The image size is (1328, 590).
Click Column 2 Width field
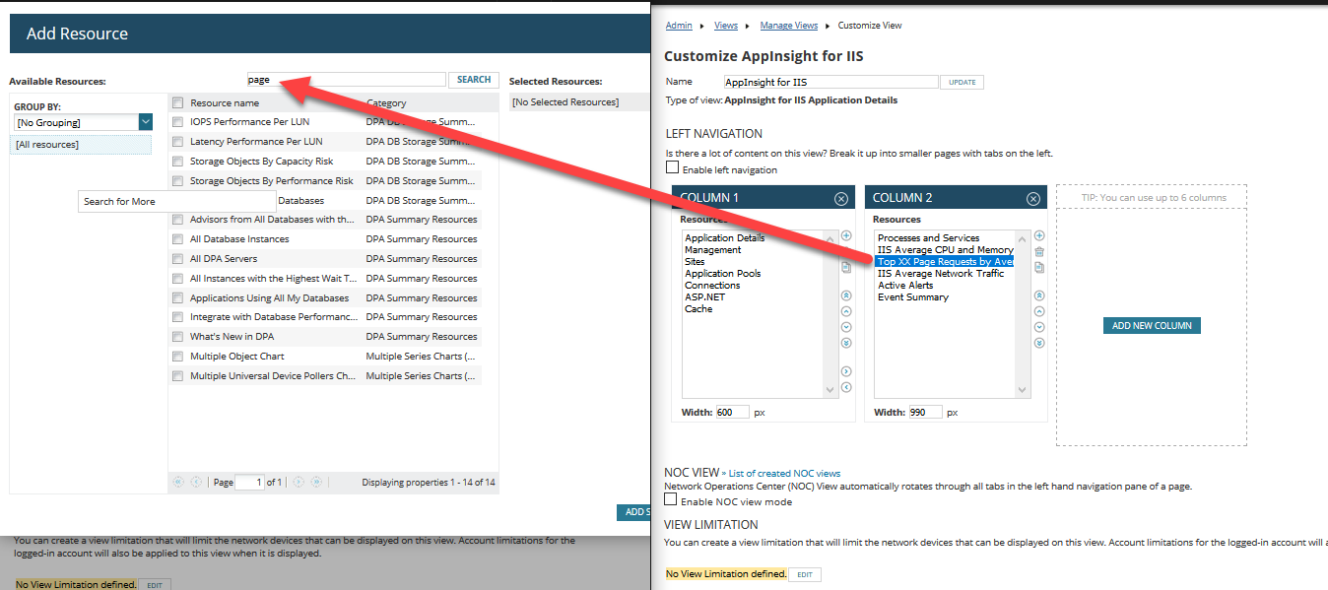pos(925,412)
